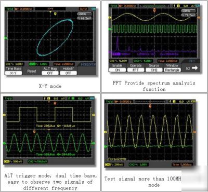Click CH1 1.00V readout in X-Y screen
This screenshot has width=208, height=192.
(15, 64)
